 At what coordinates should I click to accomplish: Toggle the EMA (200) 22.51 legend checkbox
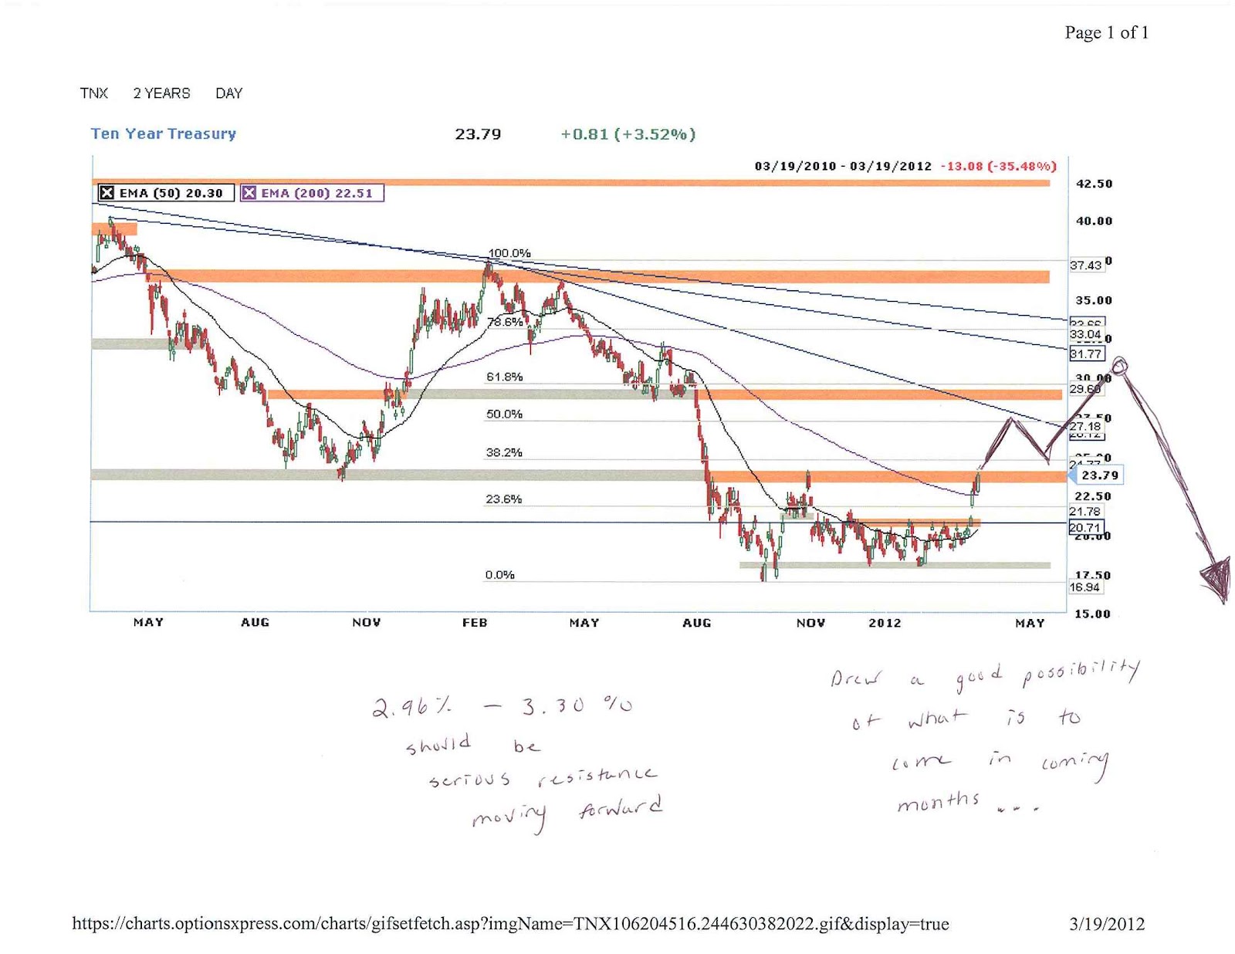pos(251,193)
